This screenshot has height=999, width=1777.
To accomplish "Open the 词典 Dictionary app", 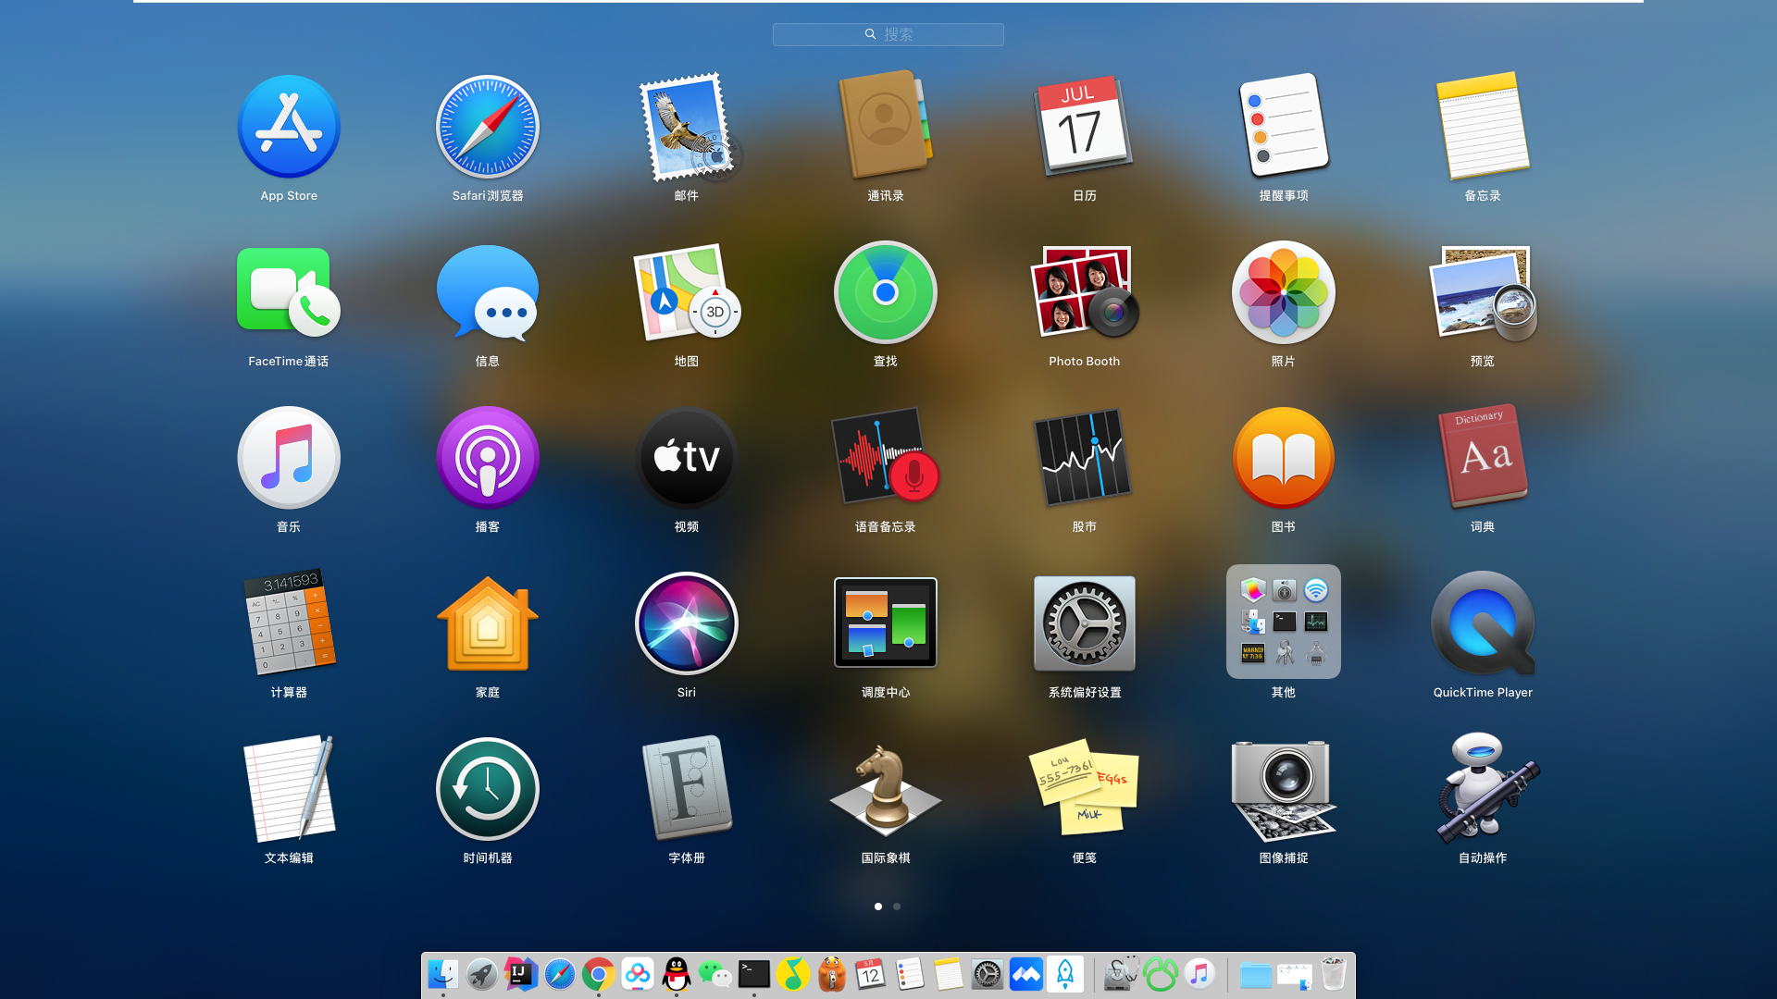I will tap(1482, 458).
